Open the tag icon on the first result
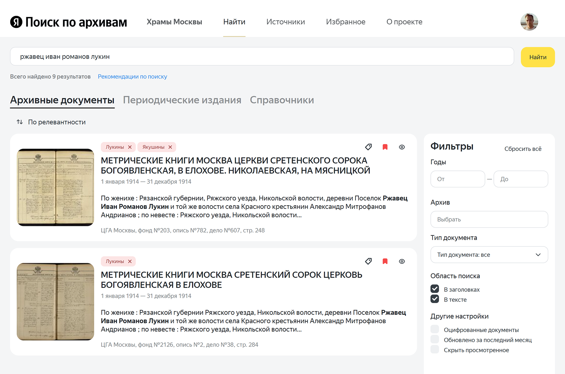The width and height of the screenshot is (565, 374). (368, 147)
